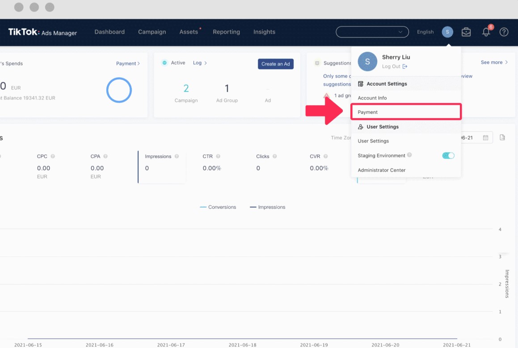Click the calendar icon in date picker
Viewport: 518px width, 348px height.
coord(485,138)
